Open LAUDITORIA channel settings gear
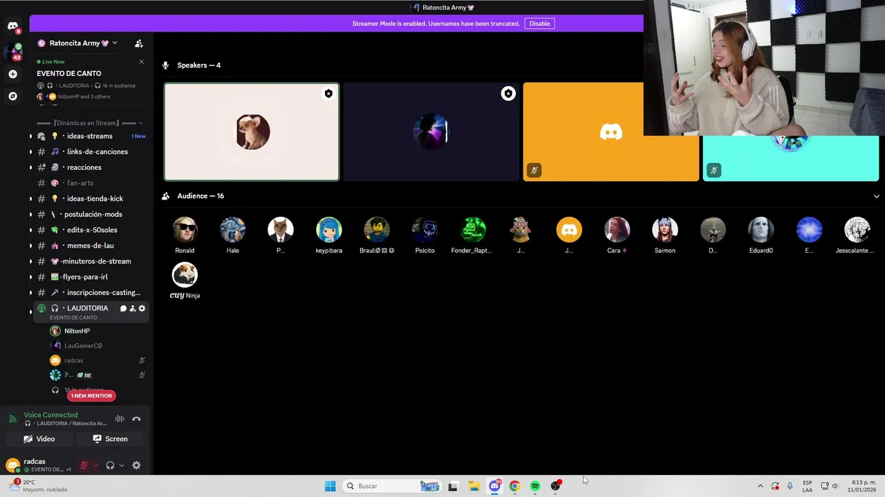The image size is (885, 497). click(x=142, y=309)
